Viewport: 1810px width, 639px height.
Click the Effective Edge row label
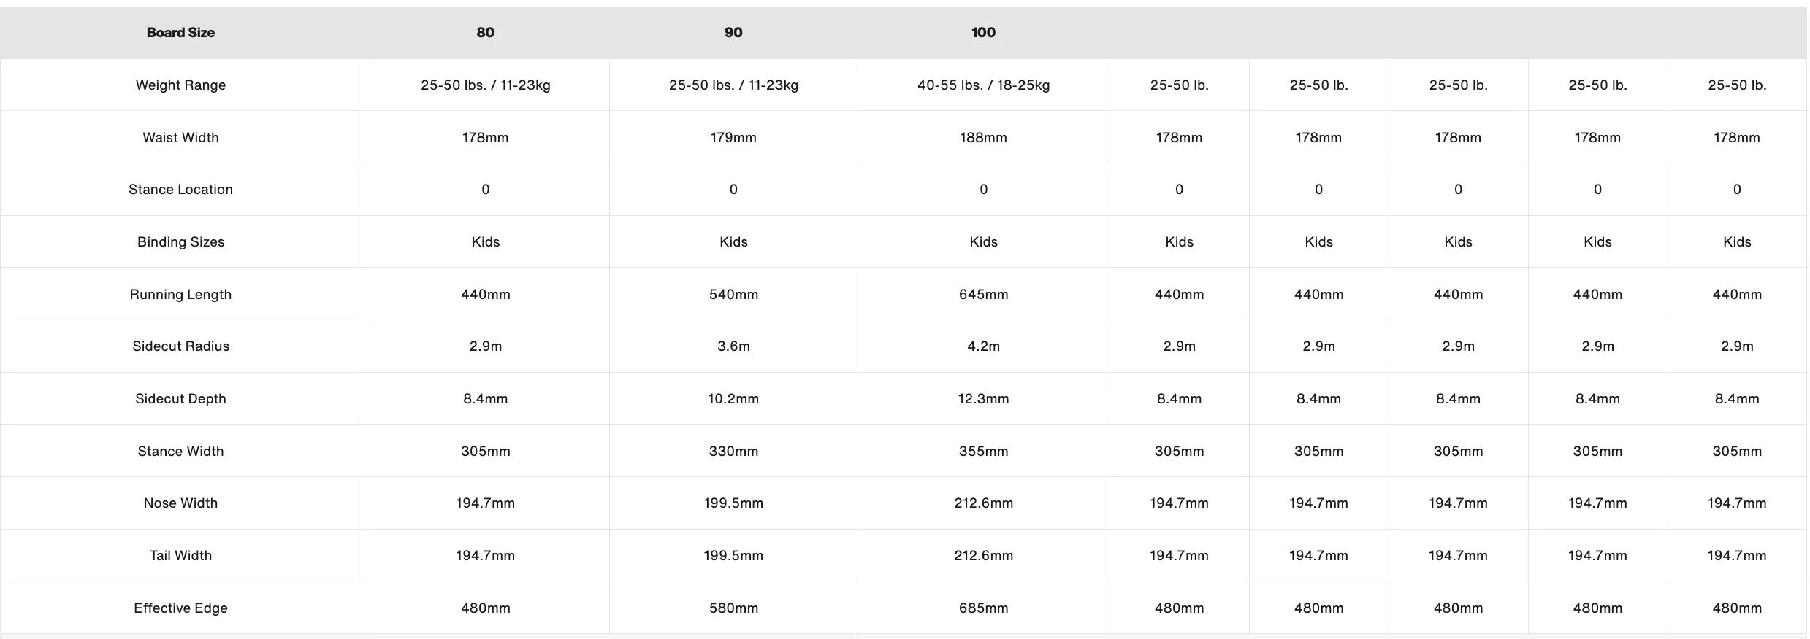(x=180, y=608)
